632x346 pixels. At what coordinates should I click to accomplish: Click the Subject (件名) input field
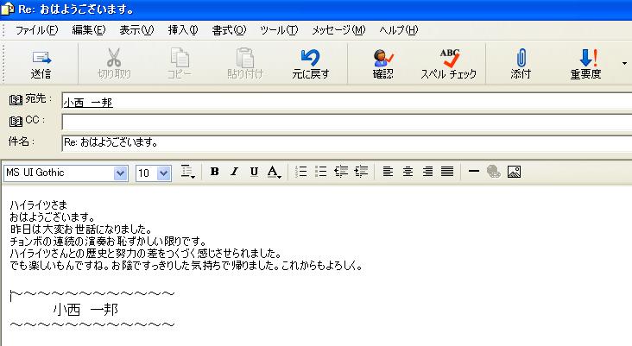coord(345,142)
